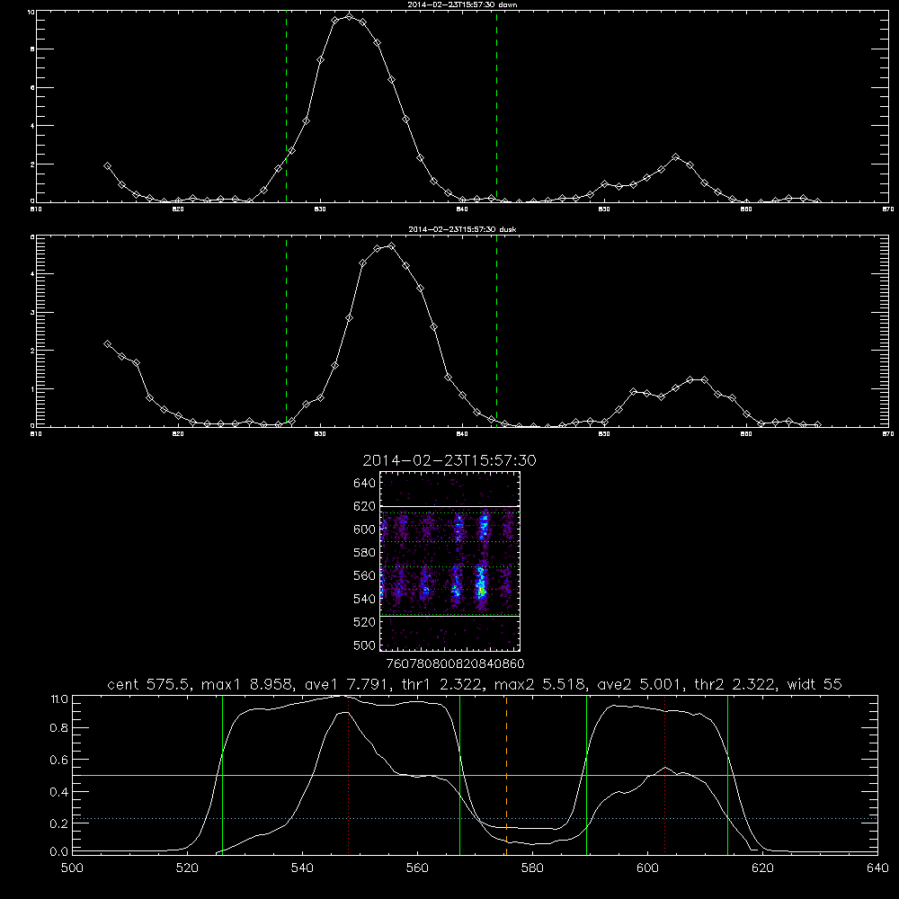The height and width of the screenshot is (899, 899).
Task: Click the 'cent 575.5' value in the stats line
Action: click(x=150, y=684)
